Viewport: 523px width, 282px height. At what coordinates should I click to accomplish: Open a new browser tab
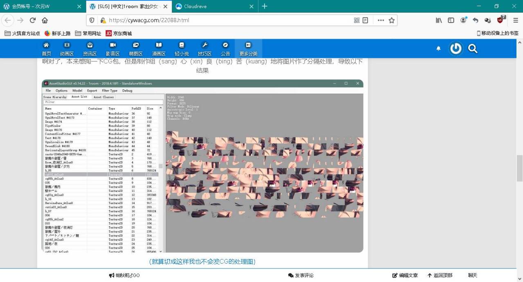tap(265, 6)
